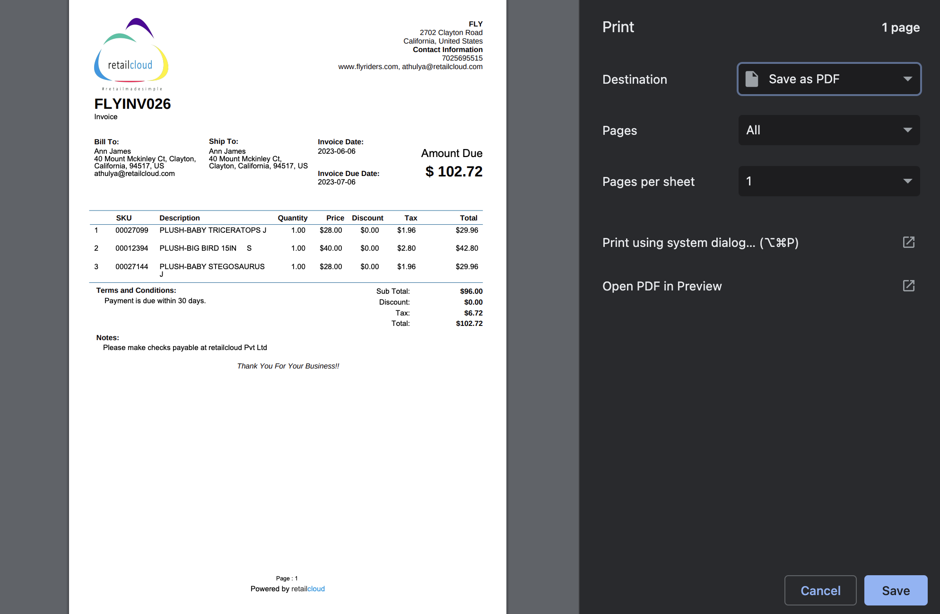Image resolution: width=940 pixels, height=614 pixels.
Task: Click the Amount Due value $ 102.72
Action: click(453, 171)
